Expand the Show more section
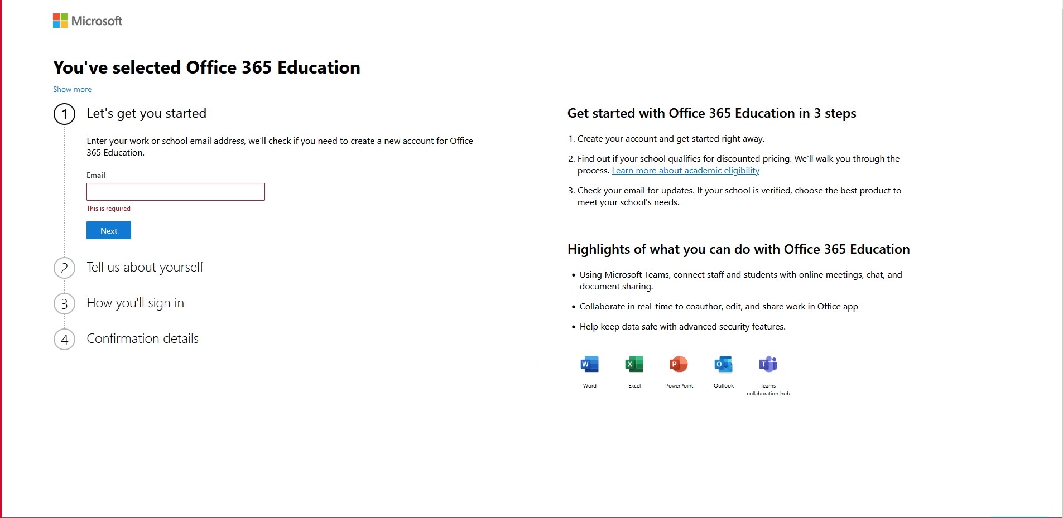This screenshot has width=1063, height=518. (x=72, y=89)
